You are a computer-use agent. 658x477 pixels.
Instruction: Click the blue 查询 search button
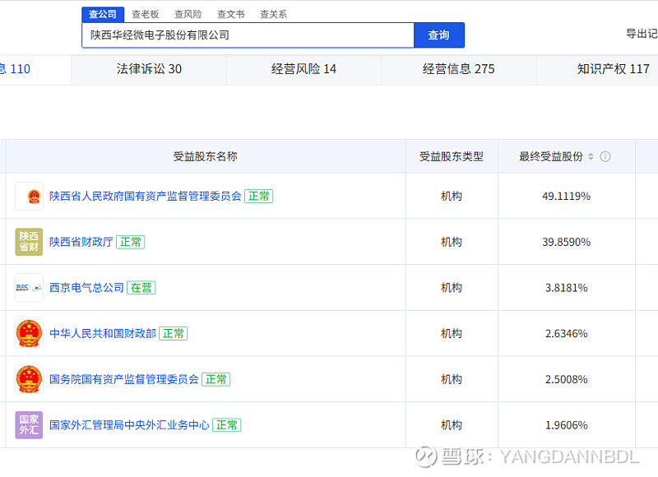coord(439,35)
